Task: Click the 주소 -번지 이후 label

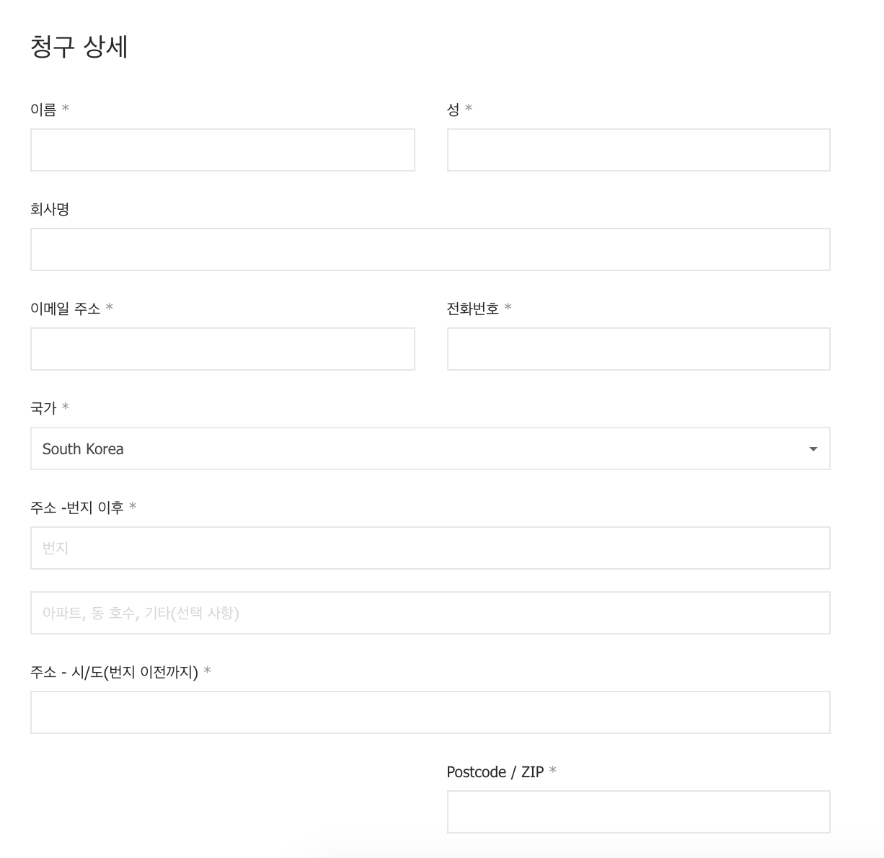Action: 77,508
